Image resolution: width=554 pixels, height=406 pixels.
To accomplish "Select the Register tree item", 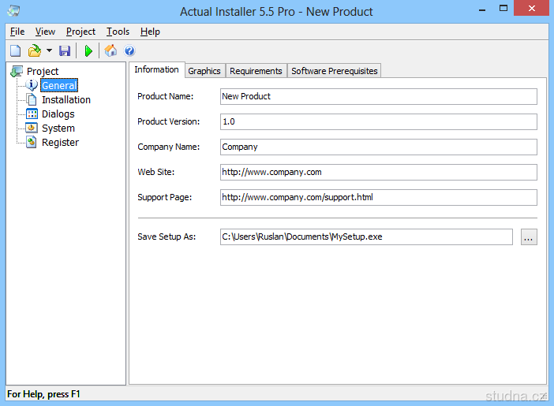I will (60, 143).
